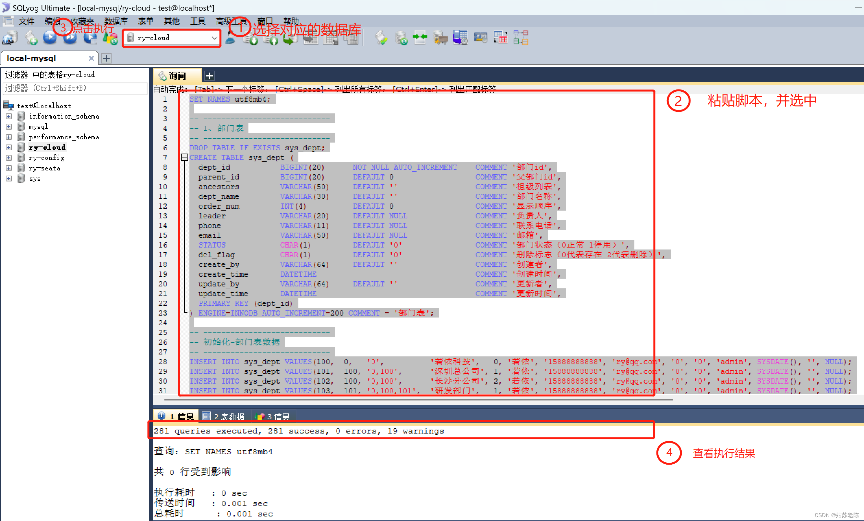Select the ry-config database in tree
The image size is (864, 521).
coord(47,158)
